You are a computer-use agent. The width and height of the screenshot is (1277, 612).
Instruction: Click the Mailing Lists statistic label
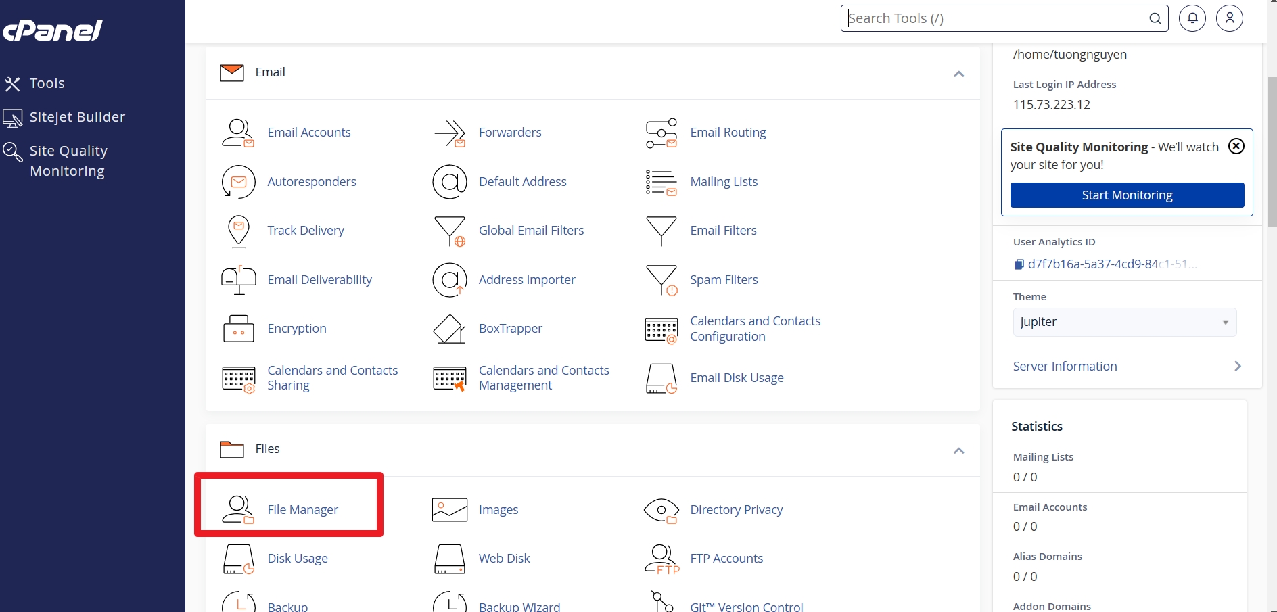(1043, 456)
